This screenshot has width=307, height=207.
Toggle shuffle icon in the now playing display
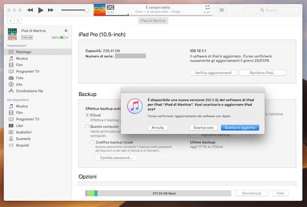point(110,7)
